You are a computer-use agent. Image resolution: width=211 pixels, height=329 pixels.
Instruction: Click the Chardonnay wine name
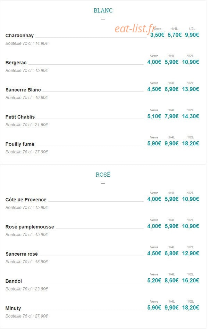point(19,35)
